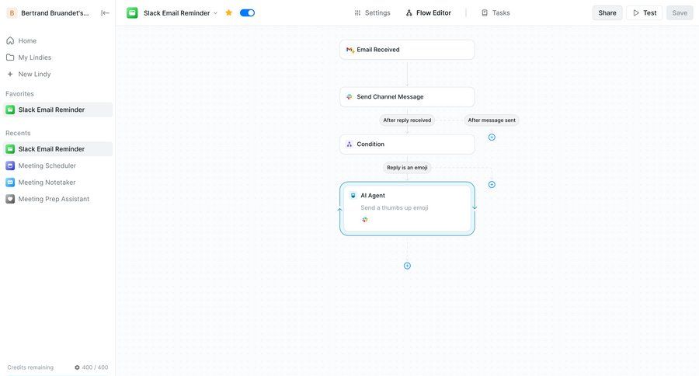Image resolution: width=699 pixels, height=376 pixels.
Task: Expand the Slack Email Reminder title dropdown
Action: [215, 13]
